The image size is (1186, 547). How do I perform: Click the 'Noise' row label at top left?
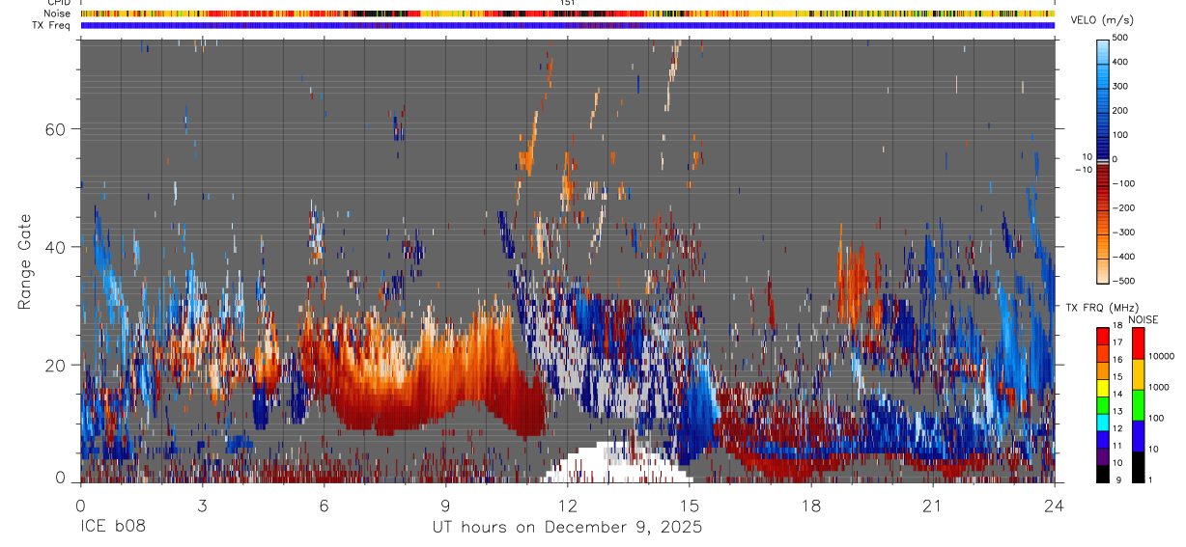point(57,14)
